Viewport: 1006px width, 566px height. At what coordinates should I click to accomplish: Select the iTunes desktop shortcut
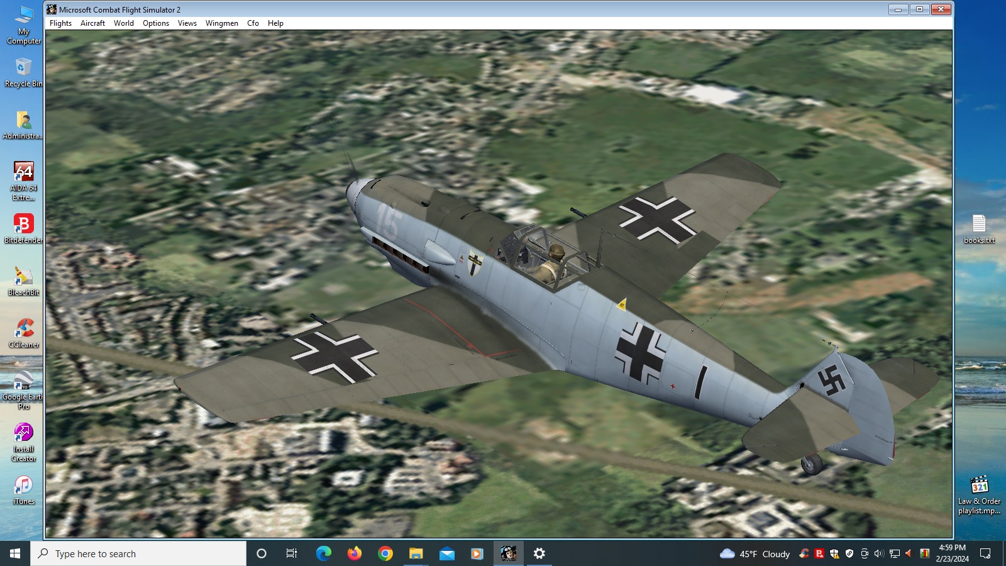[x=23, y=490]
